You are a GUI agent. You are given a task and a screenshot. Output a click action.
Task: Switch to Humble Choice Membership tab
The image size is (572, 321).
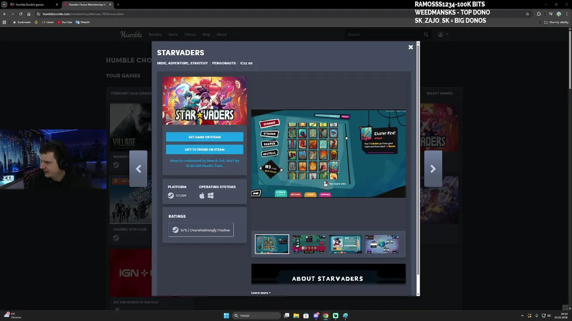click(87, 4)
